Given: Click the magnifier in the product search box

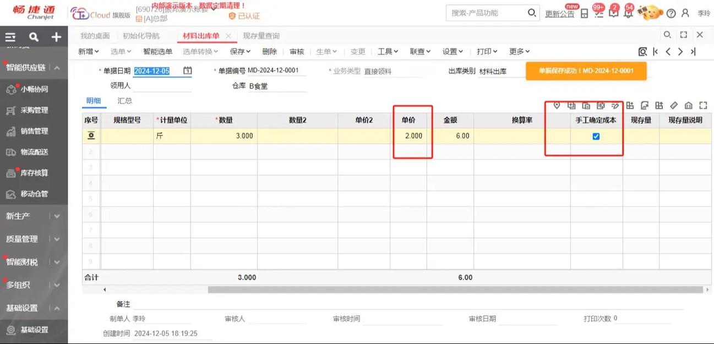Looking at the screenshot, I should click(532, 13).
